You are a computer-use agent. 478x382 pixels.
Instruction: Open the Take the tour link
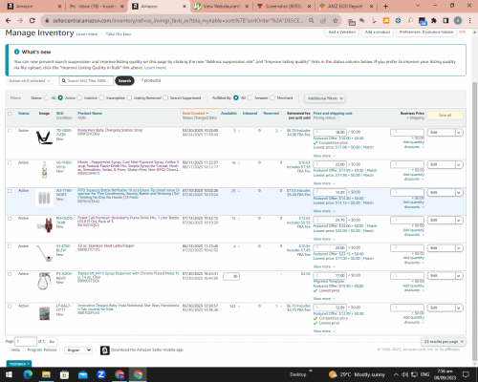point(119,34)
